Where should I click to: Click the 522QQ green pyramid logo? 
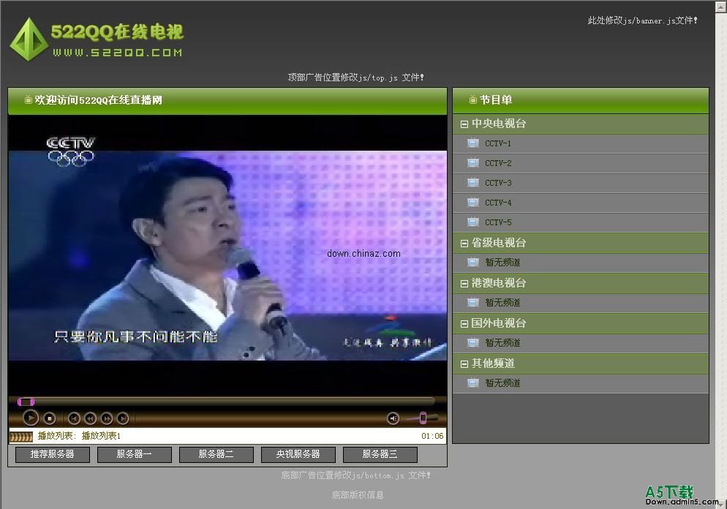pos(29,40)
